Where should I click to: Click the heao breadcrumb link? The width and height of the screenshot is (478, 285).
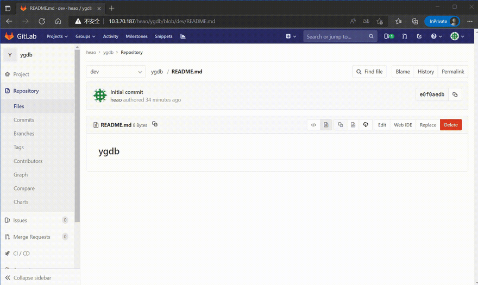click(x=91, y=53)
